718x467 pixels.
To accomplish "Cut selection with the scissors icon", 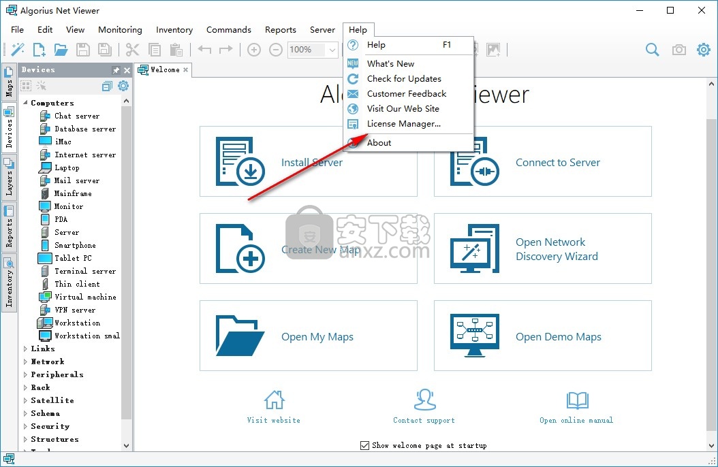I will [x=132, y=50].
